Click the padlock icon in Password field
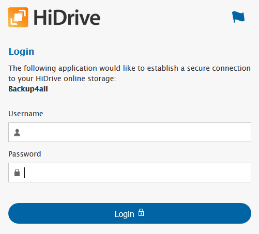The height and width of the screenshot is (234, 259). 17,173
